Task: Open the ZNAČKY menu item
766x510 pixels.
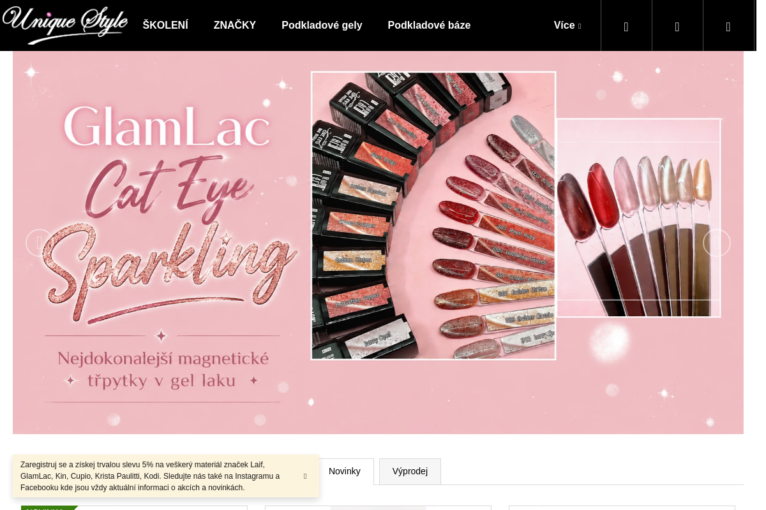Action: tap(235, 25)
